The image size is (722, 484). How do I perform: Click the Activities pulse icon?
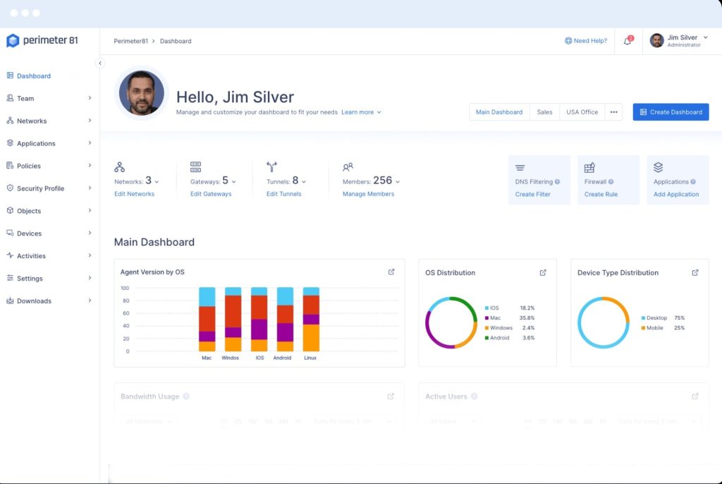coord(10,255)
